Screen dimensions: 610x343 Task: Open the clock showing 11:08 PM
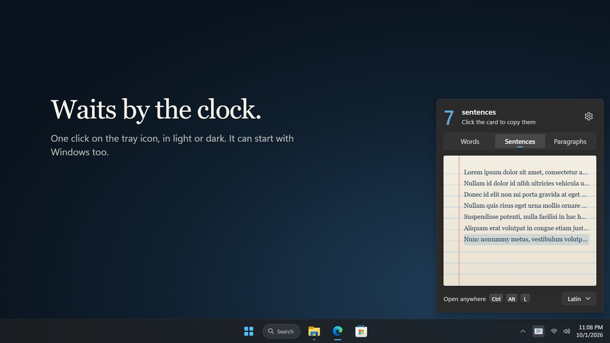click(x=590, y=331)
